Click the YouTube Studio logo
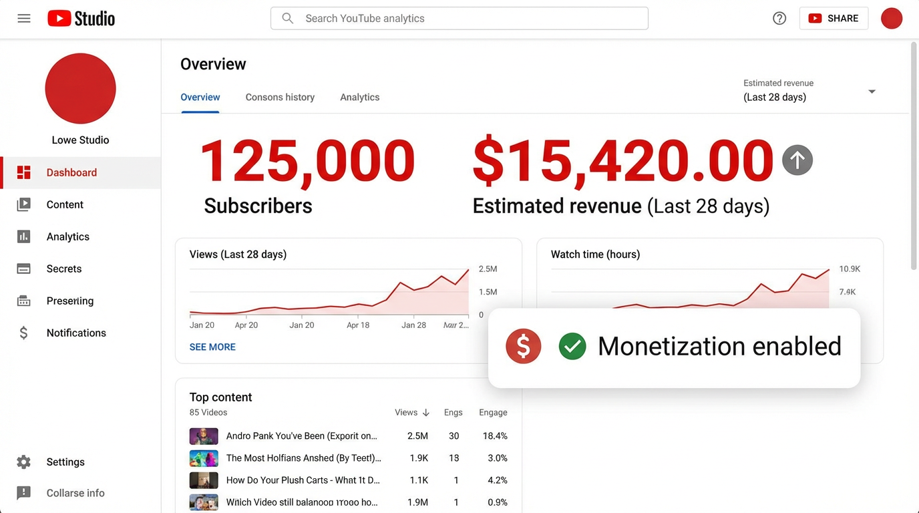Image resolution: width=919 pixels, height=513 pixels. point(80,18)
